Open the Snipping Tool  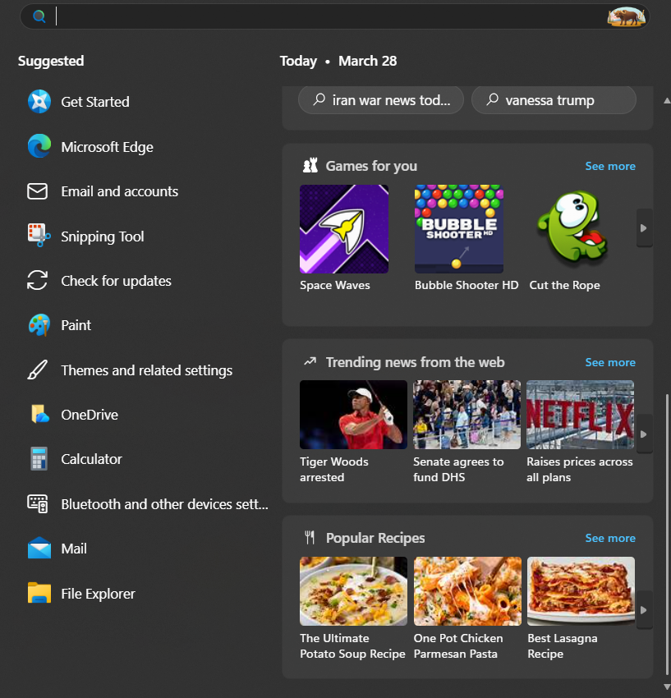point(101,236)
